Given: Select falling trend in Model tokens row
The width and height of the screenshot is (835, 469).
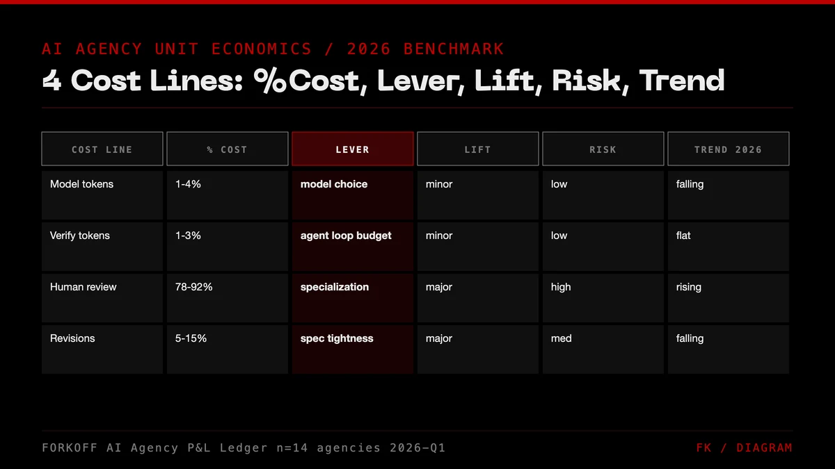Looking at the screenshot, I should pyautogui.click(x=729, y=195).
